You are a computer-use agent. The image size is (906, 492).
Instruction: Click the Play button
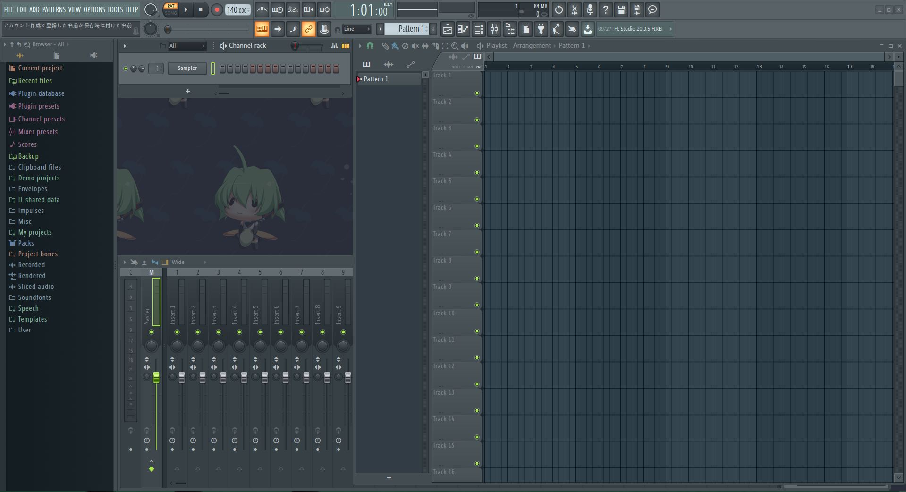click(x=186, y=9)
